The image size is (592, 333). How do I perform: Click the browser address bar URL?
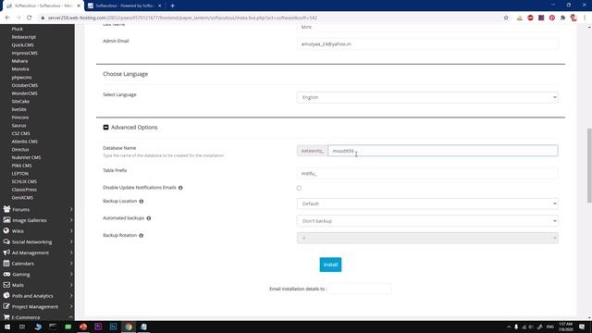[182, 18]
